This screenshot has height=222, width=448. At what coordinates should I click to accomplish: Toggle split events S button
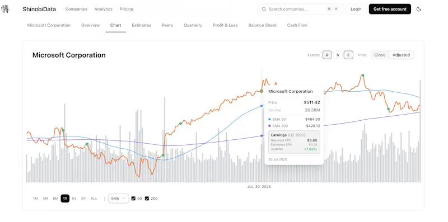pos(338,55)
